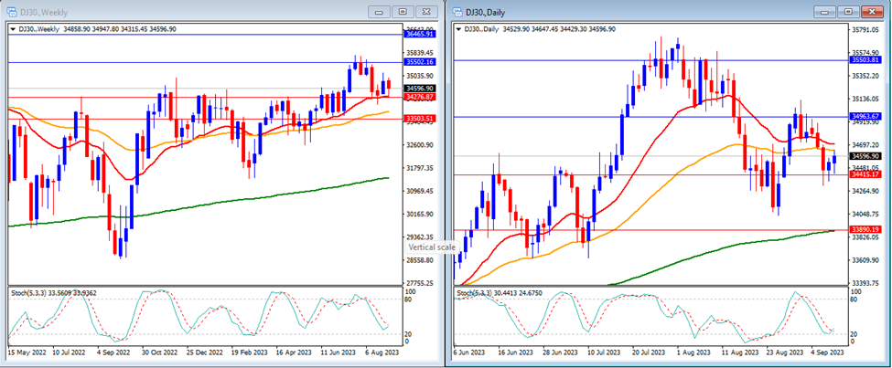Click the 30165.90 value on Weekly price scale
The width and height of the screenshot is (892, 368).
pos(419,214)
